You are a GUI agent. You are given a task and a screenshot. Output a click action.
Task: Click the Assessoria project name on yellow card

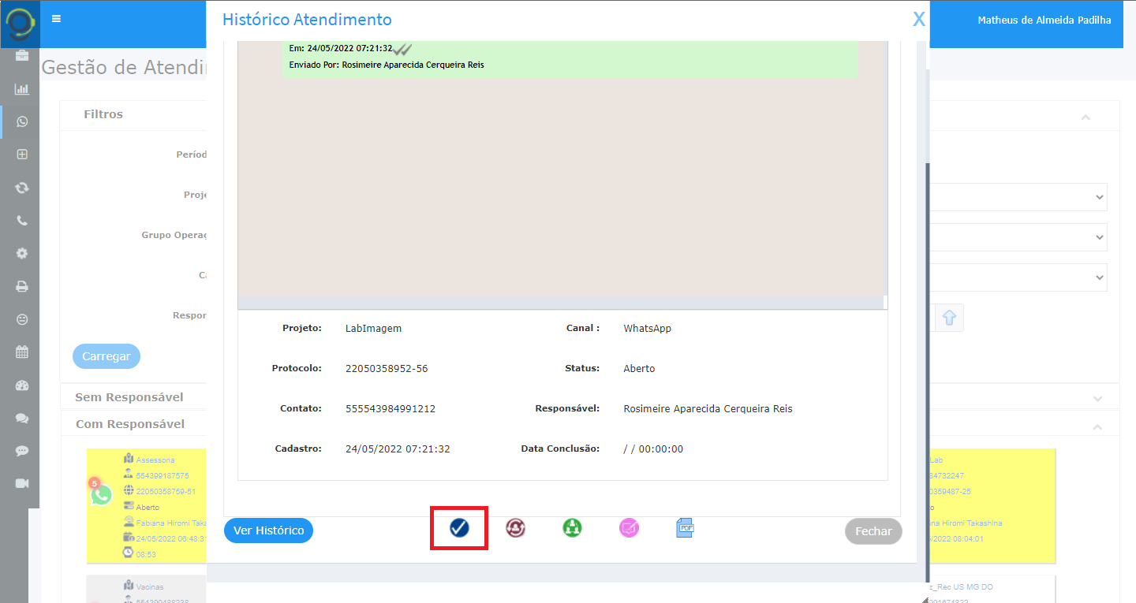click(155, 460)
